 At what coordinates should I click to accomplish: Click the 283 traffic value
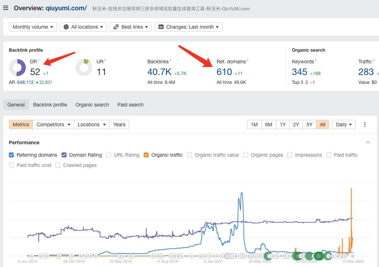[x=366, y=72]
